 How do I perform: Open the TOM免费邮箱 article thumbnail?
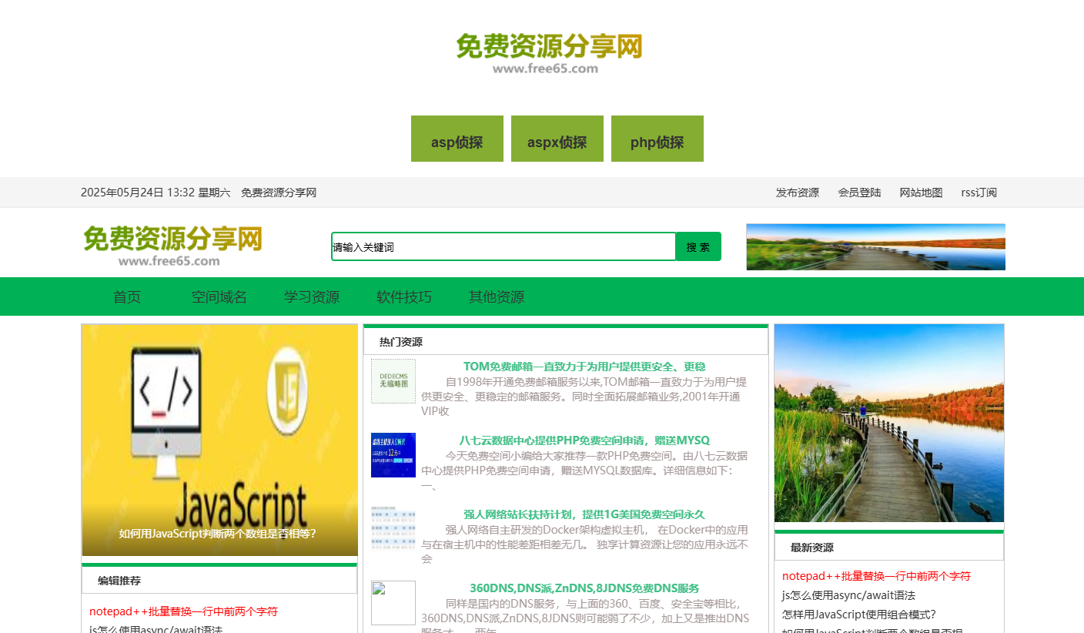click(x=393, y=381)
